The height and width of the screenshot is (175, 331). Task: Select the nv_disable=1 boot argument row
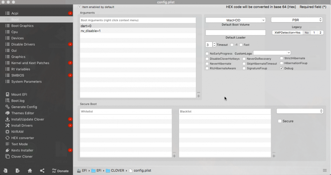click(138, 31)
